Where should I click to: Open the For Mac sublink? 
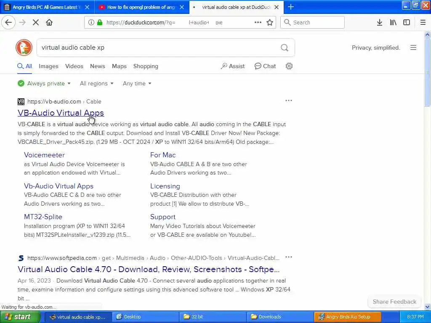pos(163,155)
